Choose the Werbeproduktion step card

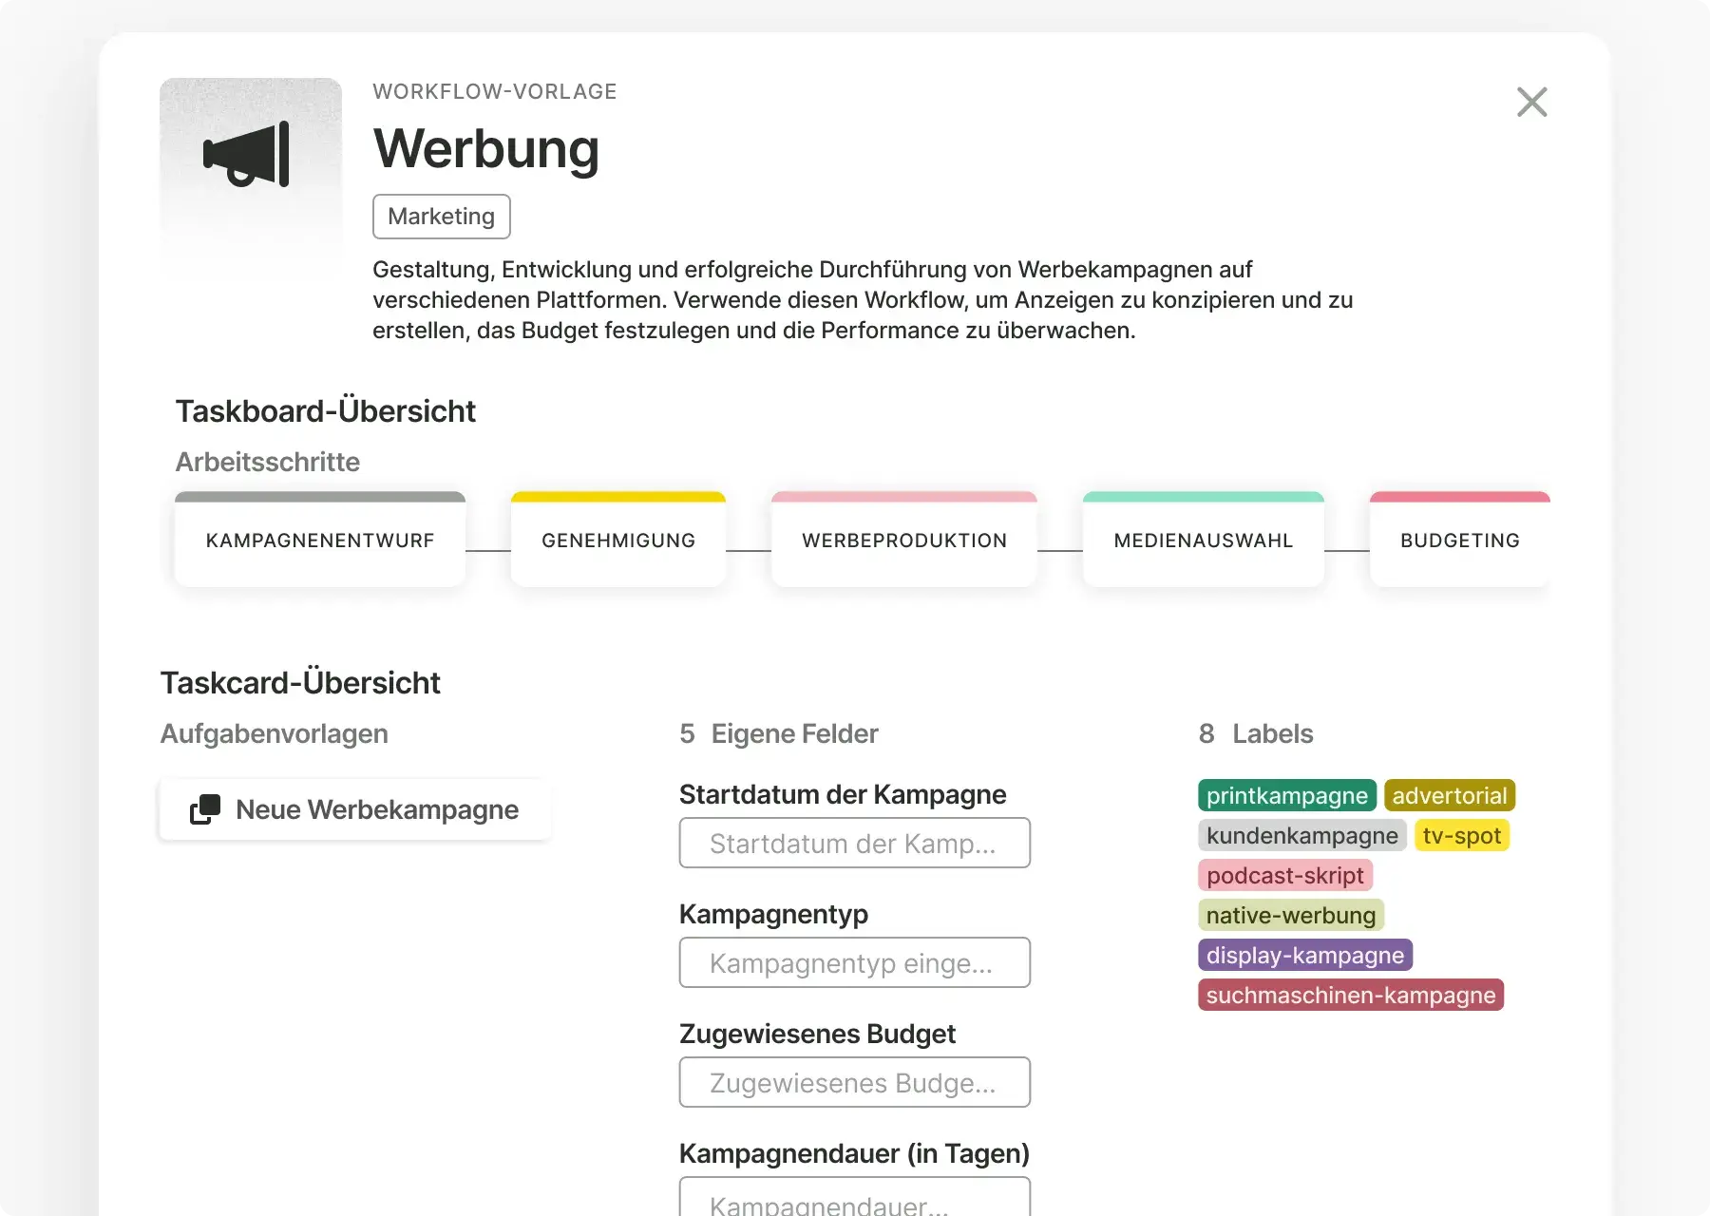[x=903, y=541]
